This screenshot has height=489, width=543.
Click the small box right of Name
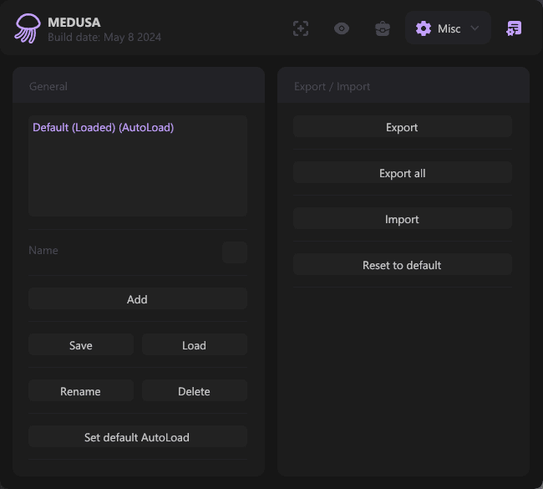[235, 252]
